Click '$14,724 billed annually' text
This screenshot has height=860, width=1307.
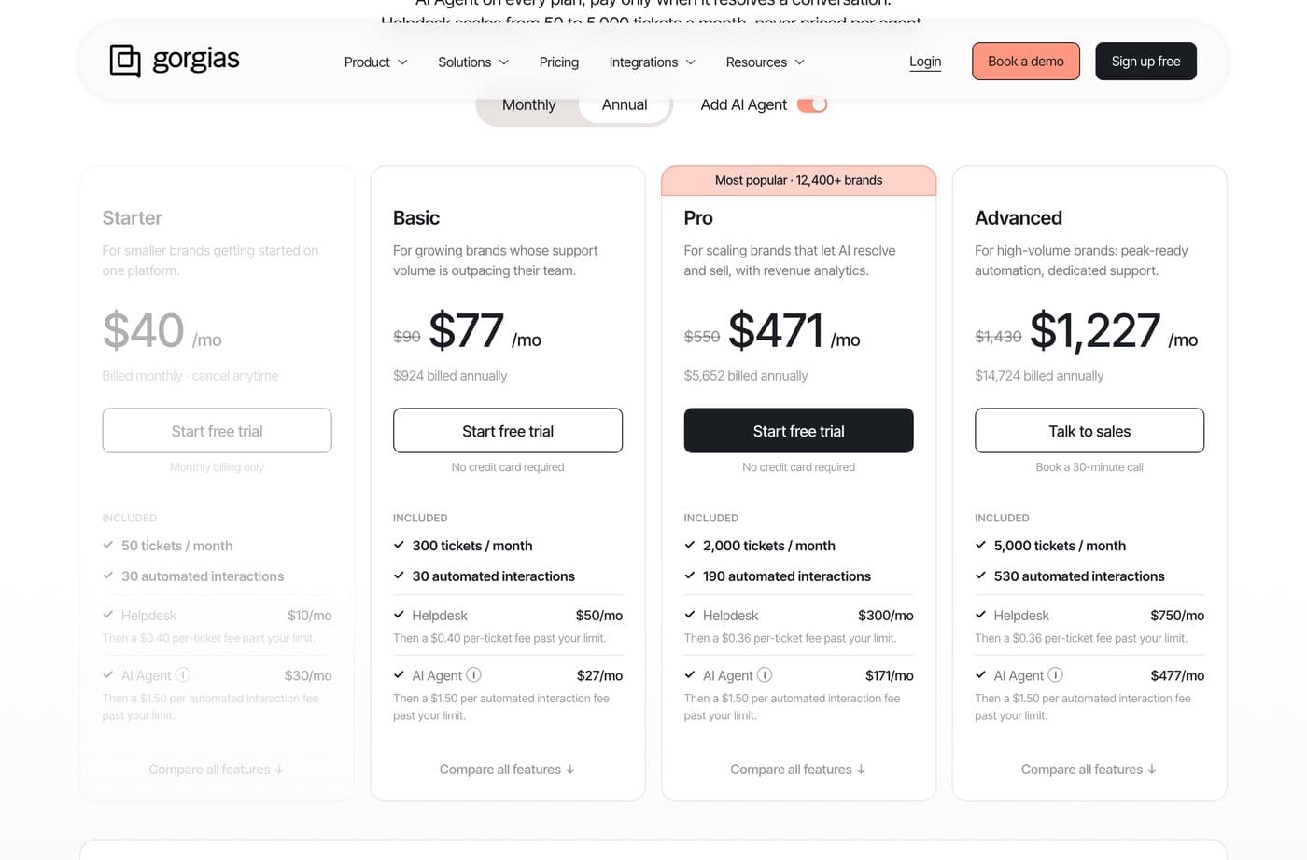1039,376
